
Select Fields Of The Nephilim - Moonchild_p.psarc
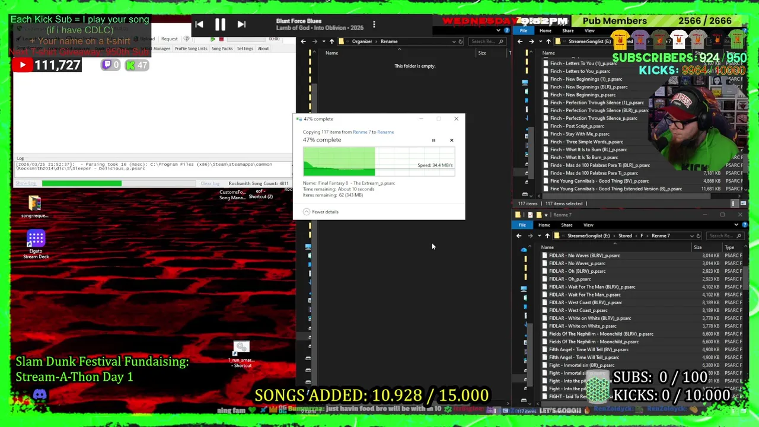[x=590, y=342]
